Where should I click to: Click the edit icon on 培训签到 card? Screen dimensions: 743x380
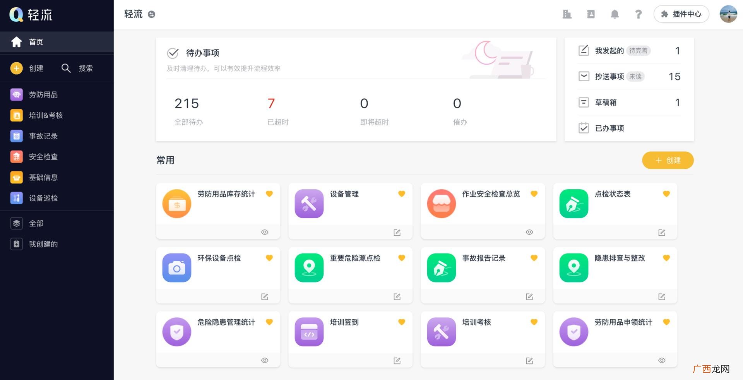[397, 361]
